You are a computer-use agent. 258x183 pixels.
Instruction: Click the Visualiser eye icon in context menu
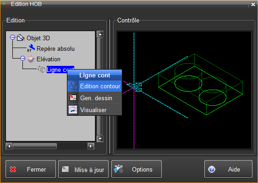pos(73,109)
